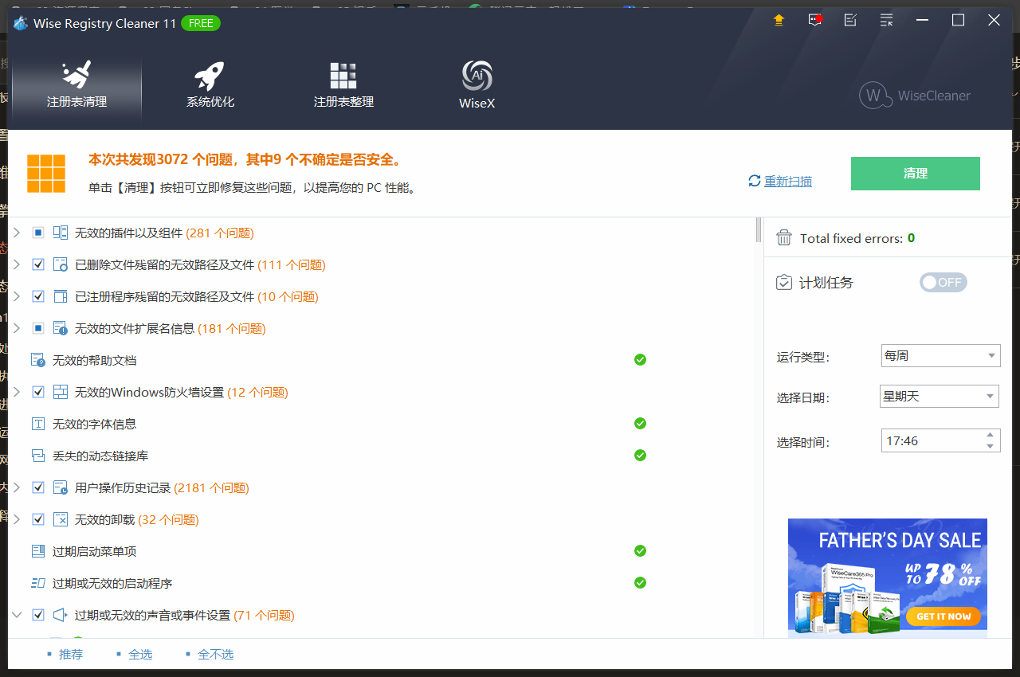Image resolution: width=1020 pixels, height=677 pixels.
Task: Expand the 用户操作历史记录 row
Action: click(16, 487)
